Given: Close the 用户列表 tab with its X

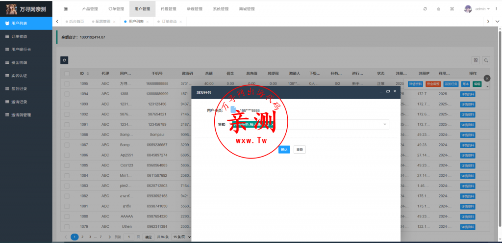Looking at the screenshot, I should pos(147,22).
